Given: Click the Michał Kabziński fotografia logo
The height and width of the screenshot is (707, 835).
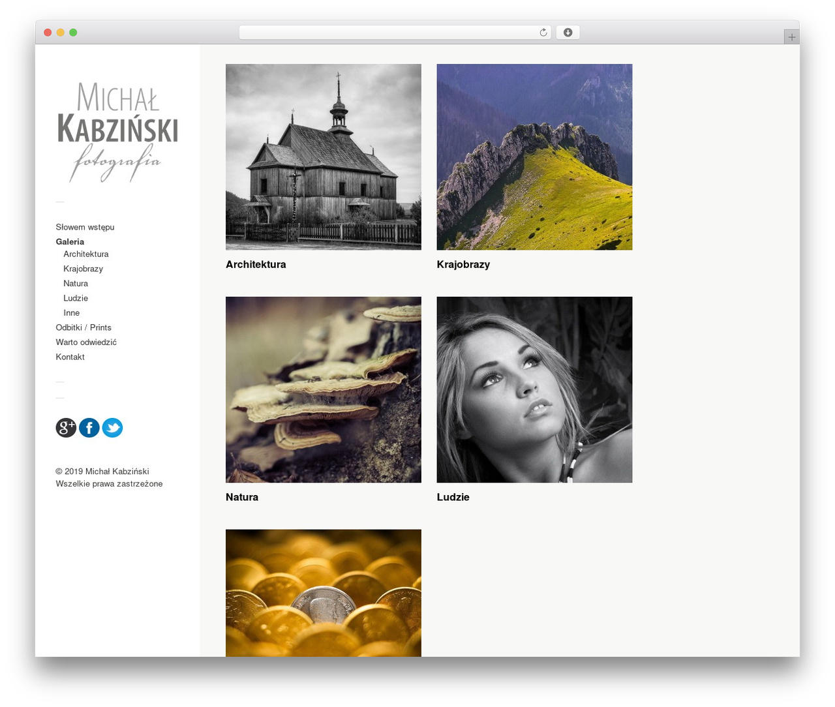Looking at the screenshot, I should pyautogui.click(x=117, y=132).
